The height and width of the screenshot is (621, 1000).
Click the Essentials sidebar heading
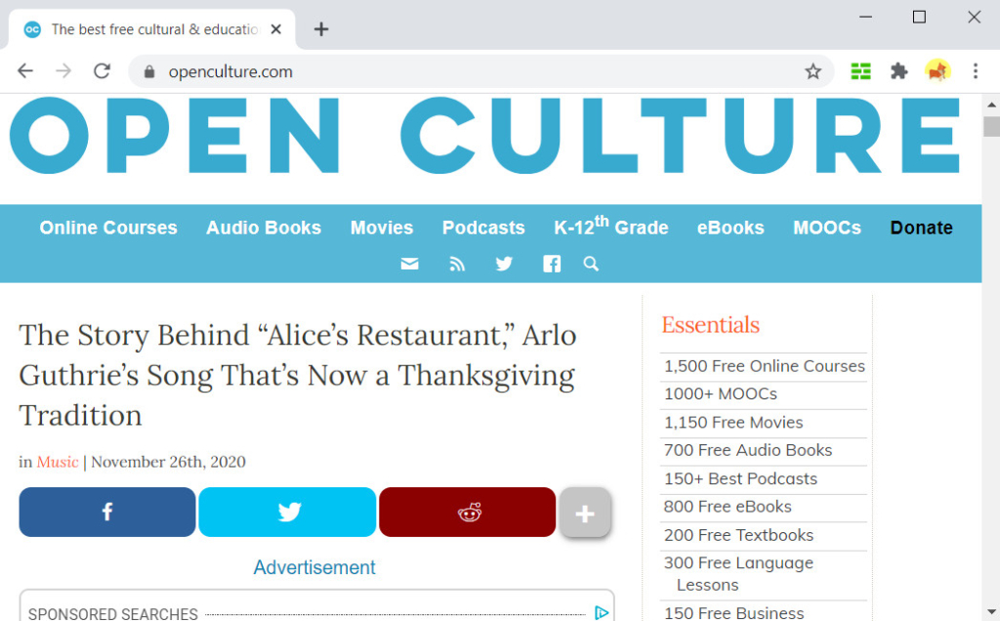711,324
